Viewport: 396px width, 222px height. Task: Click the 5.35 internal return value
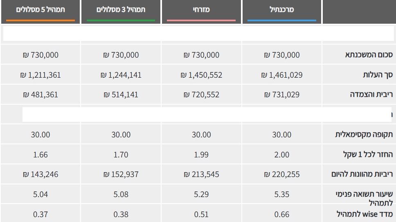click(282, 194)
